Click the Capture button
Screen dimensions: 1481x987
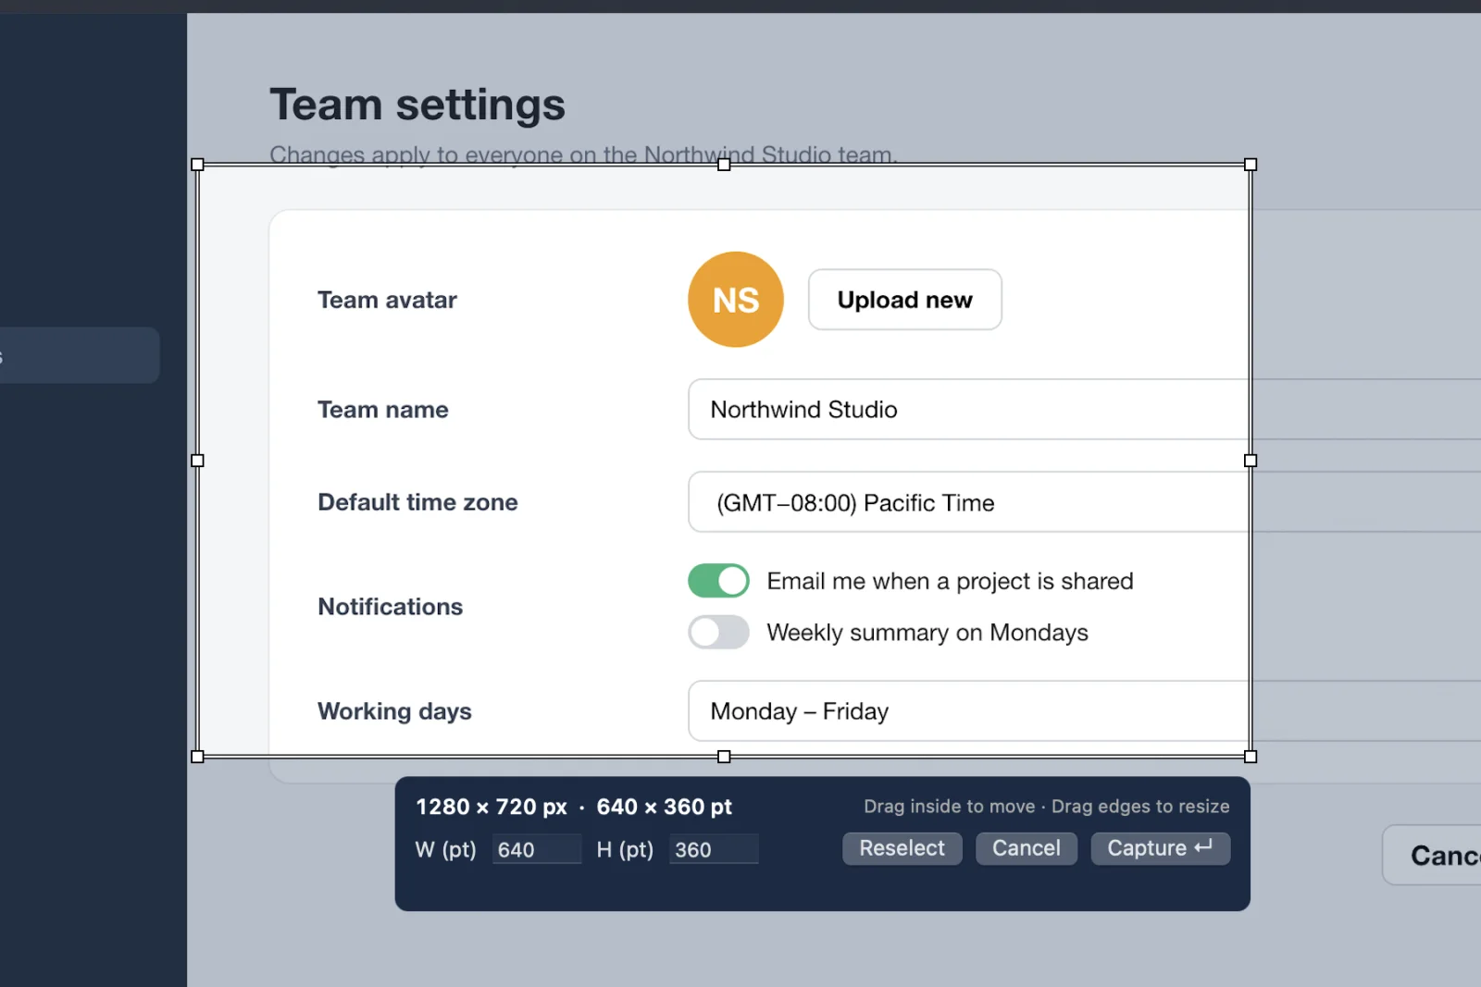pos(1161,848)
